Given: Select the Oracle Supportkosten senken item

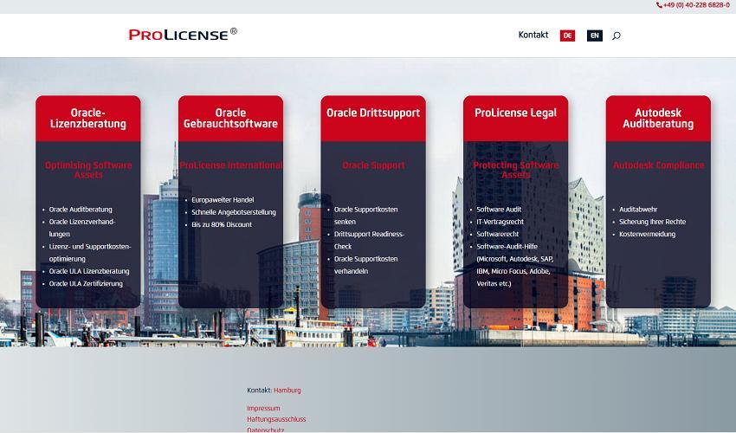Looking at the screenshot, I should (x=365, y=216).
